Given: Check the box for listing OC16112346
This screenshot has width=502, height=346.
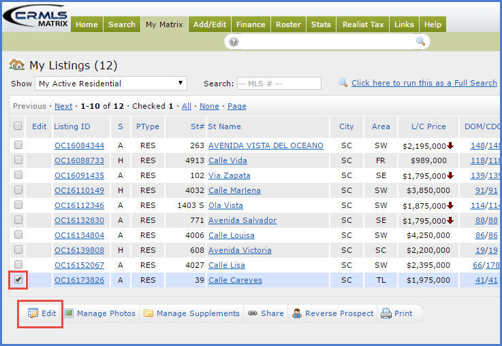Looking at the screenshot, I should tap(18, 205).
